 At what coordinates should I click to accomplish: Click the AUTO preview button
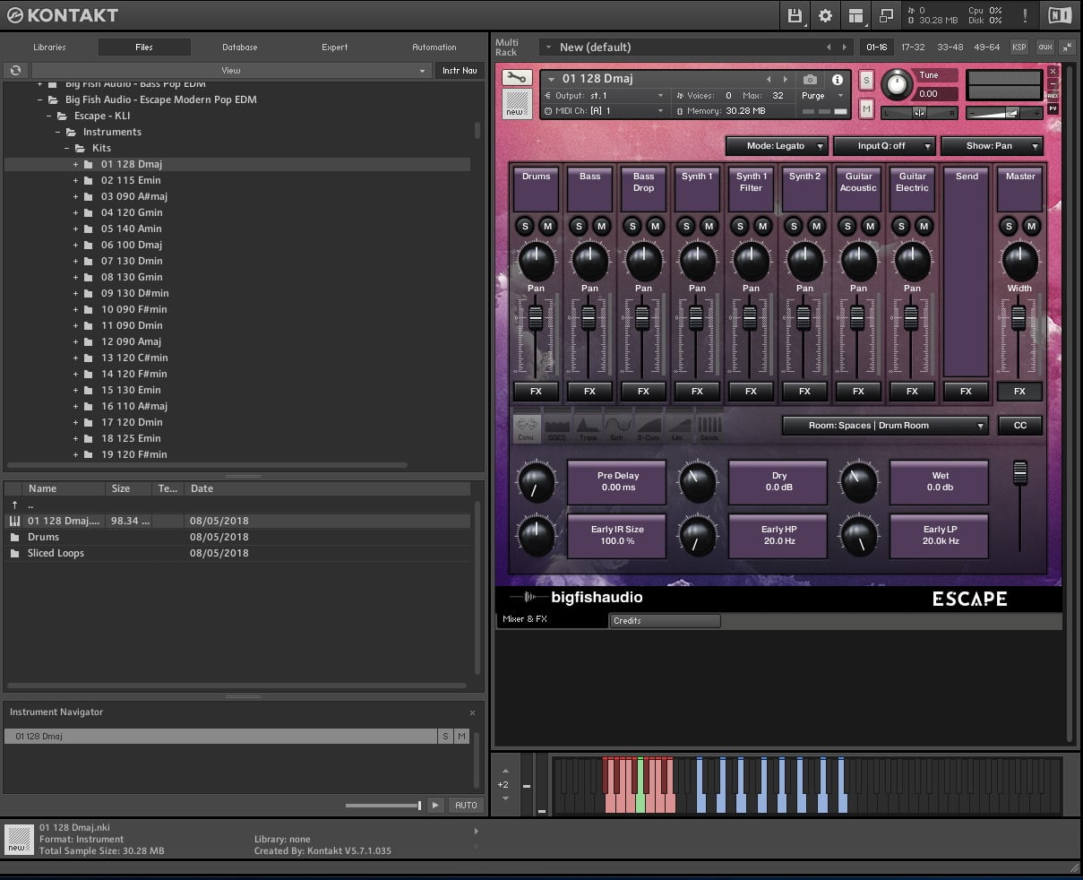click(466, 805)
